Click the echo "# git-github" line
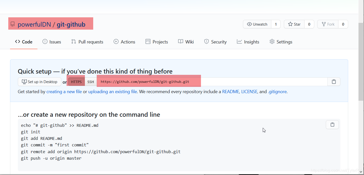The height and width of the screenshot is (175, 364). click(x=60, y=125)
